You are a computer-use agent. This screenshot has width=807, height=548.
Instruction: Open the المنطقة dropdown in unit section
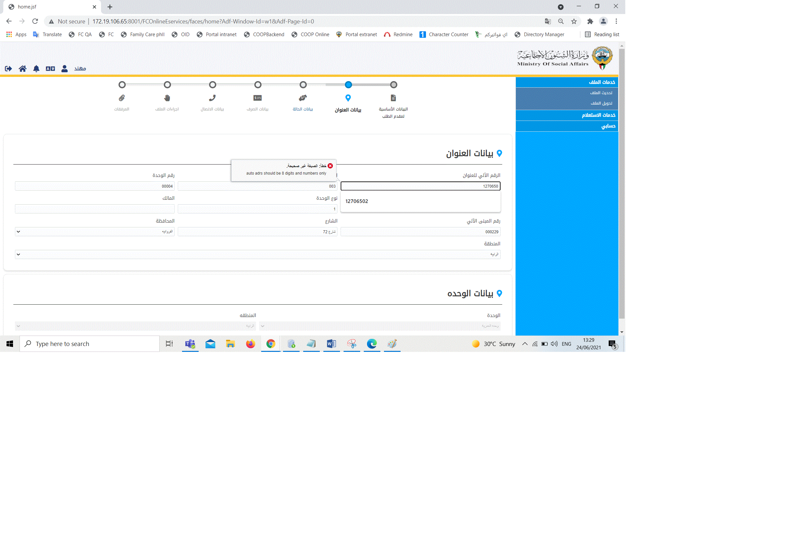(135, 326)
